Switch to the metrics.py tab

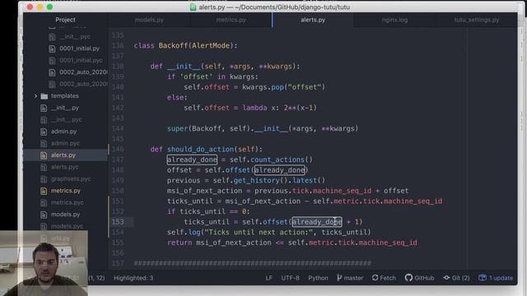coord(231,20)
